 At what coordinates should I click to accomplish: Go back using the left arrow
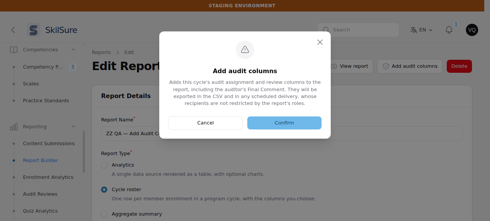(x=13, y=30)
